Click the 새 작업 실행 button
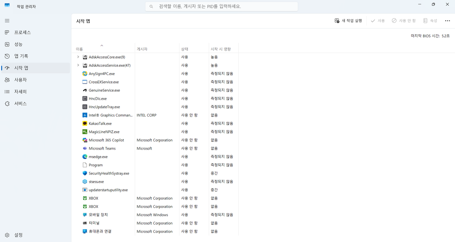Viewport: 455px width, 242px height. coord(348,20)
